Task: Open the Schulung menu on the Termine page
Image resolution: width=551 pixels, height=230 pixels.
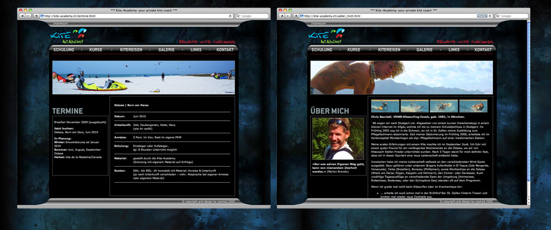Action: pos(64,50)
